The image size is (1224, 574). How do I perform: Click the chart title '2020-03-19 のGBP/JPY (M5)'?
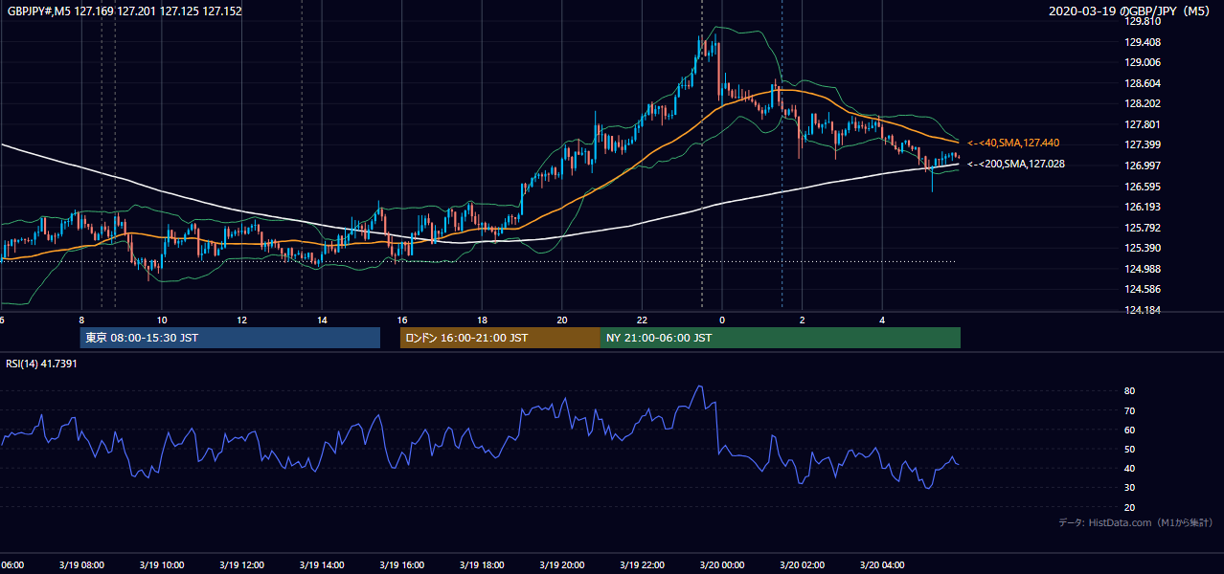point(1130,11)
